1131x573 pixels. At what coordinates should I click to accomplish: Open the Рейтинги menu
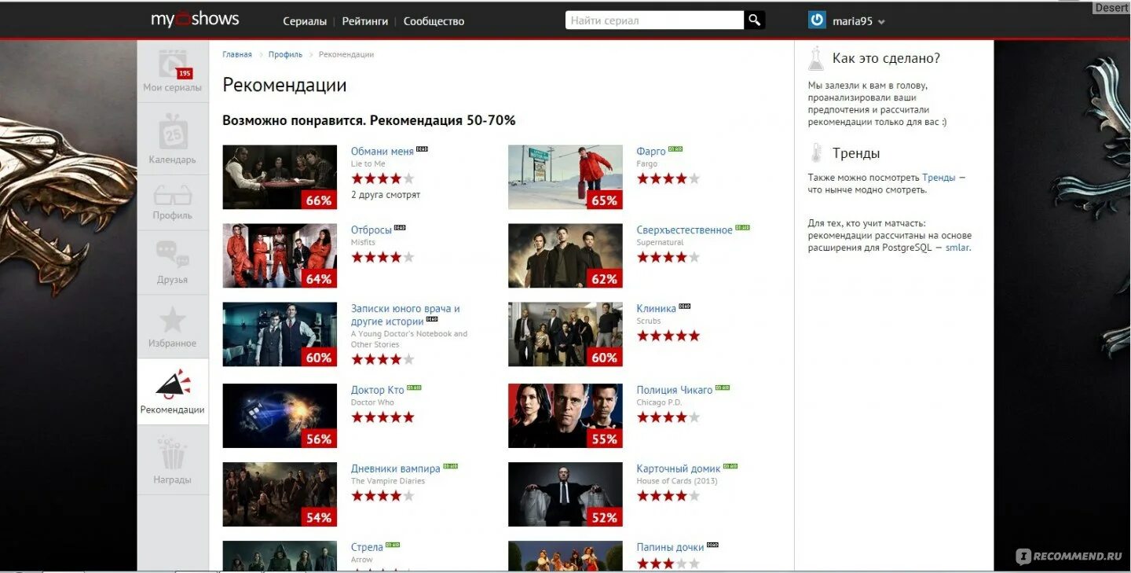[x=364, y=21]
